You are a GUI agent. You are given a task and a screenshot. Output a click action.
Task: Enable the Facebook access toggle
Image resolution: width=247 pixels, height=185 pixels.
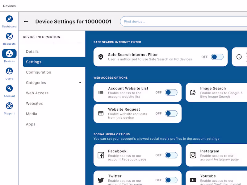pyautogui.click(x=171, y=155)
